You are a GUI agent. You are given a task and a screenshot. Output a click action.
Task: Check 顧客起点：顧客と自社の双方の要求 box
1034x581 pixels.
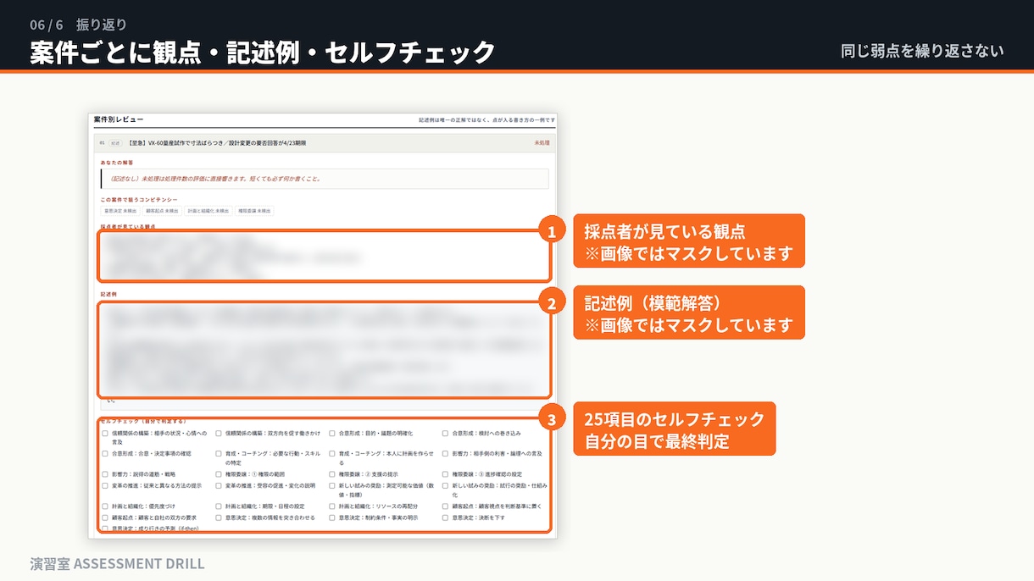click(105, 517)
